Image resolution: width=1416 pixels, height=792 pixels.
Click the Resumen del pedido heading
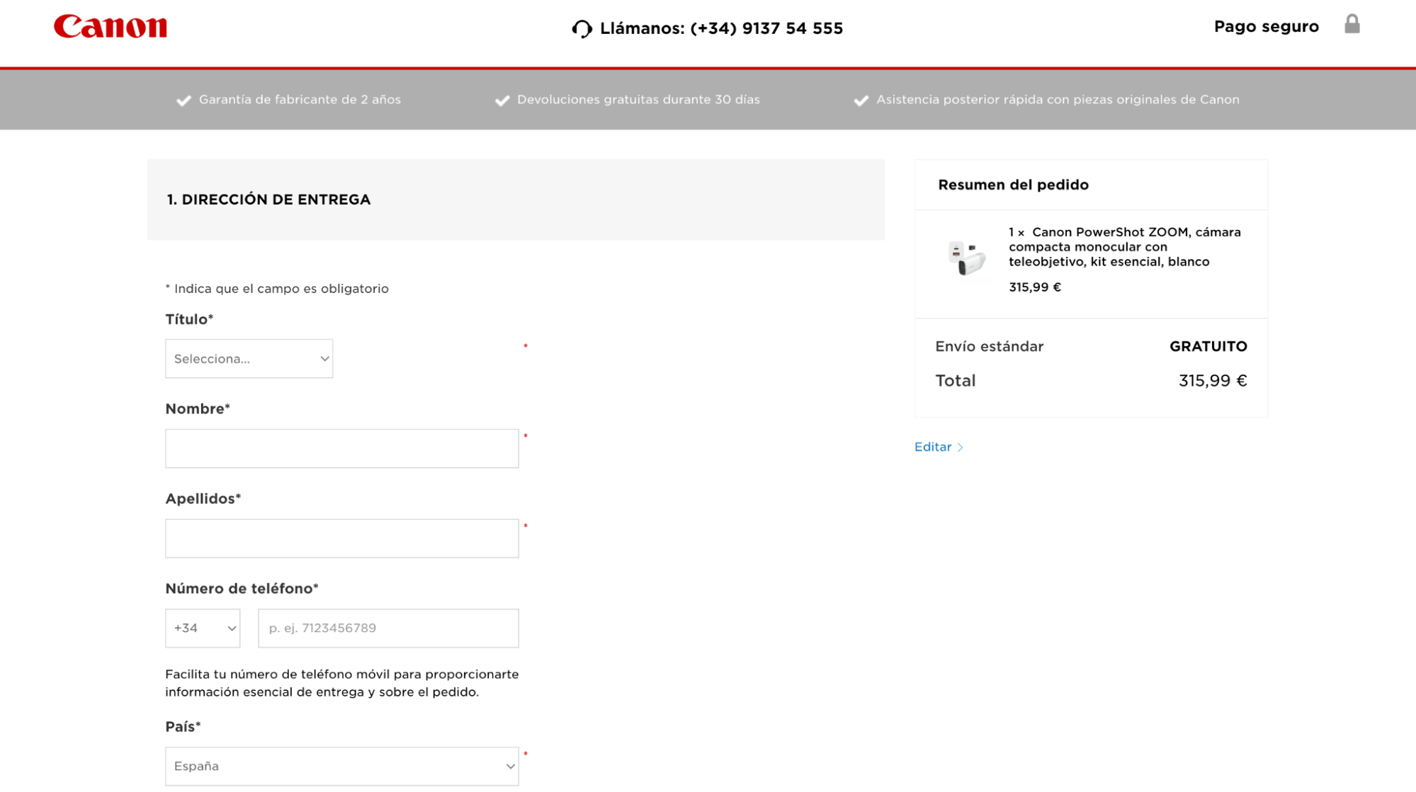(x=1013, y=185)
